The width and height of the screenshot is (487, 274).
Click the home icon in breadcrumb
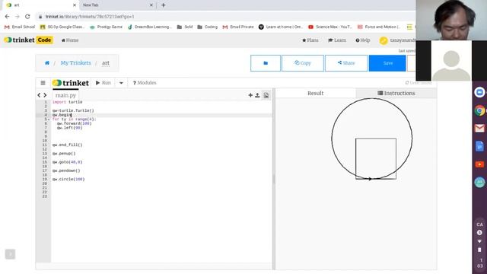point(47,62)
